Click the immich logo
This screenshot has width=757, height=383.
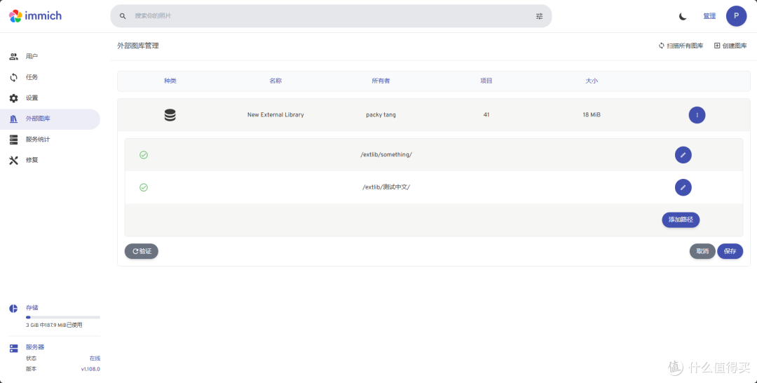(x=35, y=15)
